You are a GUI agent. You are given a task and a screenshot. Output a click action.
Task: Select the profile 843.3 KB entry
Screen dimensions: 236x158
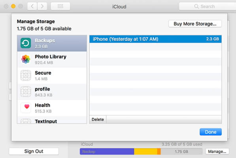tap(52, 92)
